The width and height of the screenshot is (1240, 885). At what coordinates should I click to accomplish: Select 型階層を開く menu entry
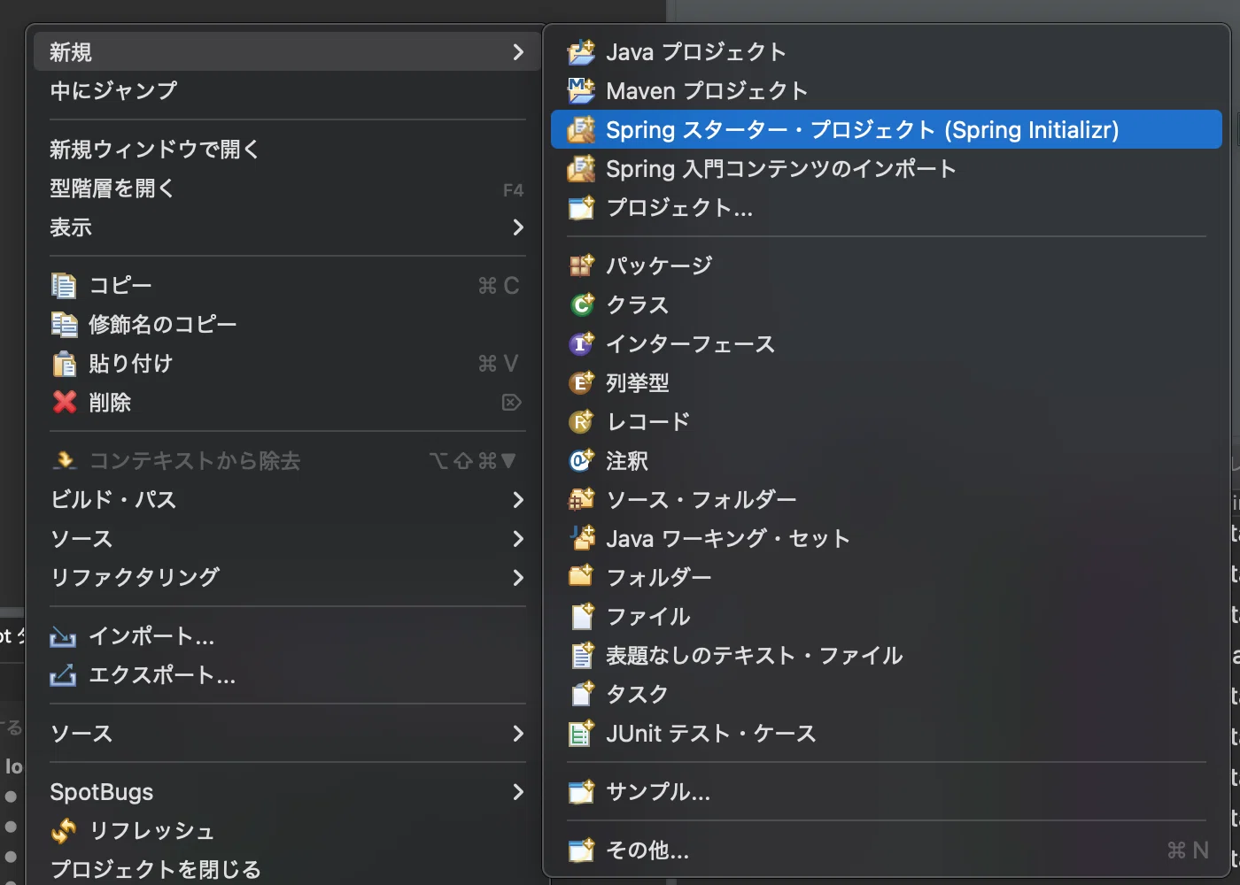[x=287, y=188]
